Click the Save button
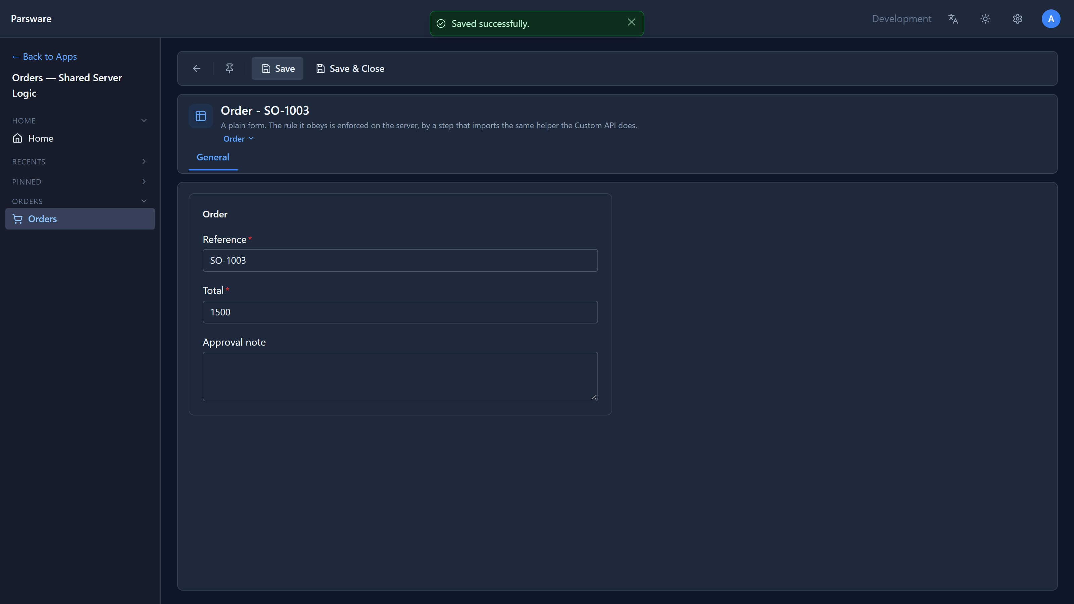Screen dimensions: 1074x604 tap(278, 68)
